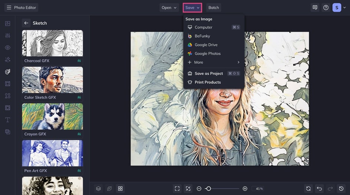This screenshot has width=350, height=195.
Task: Apply the Color Sketch GFX effect thumbnail
Action: [x=52, y=80]
